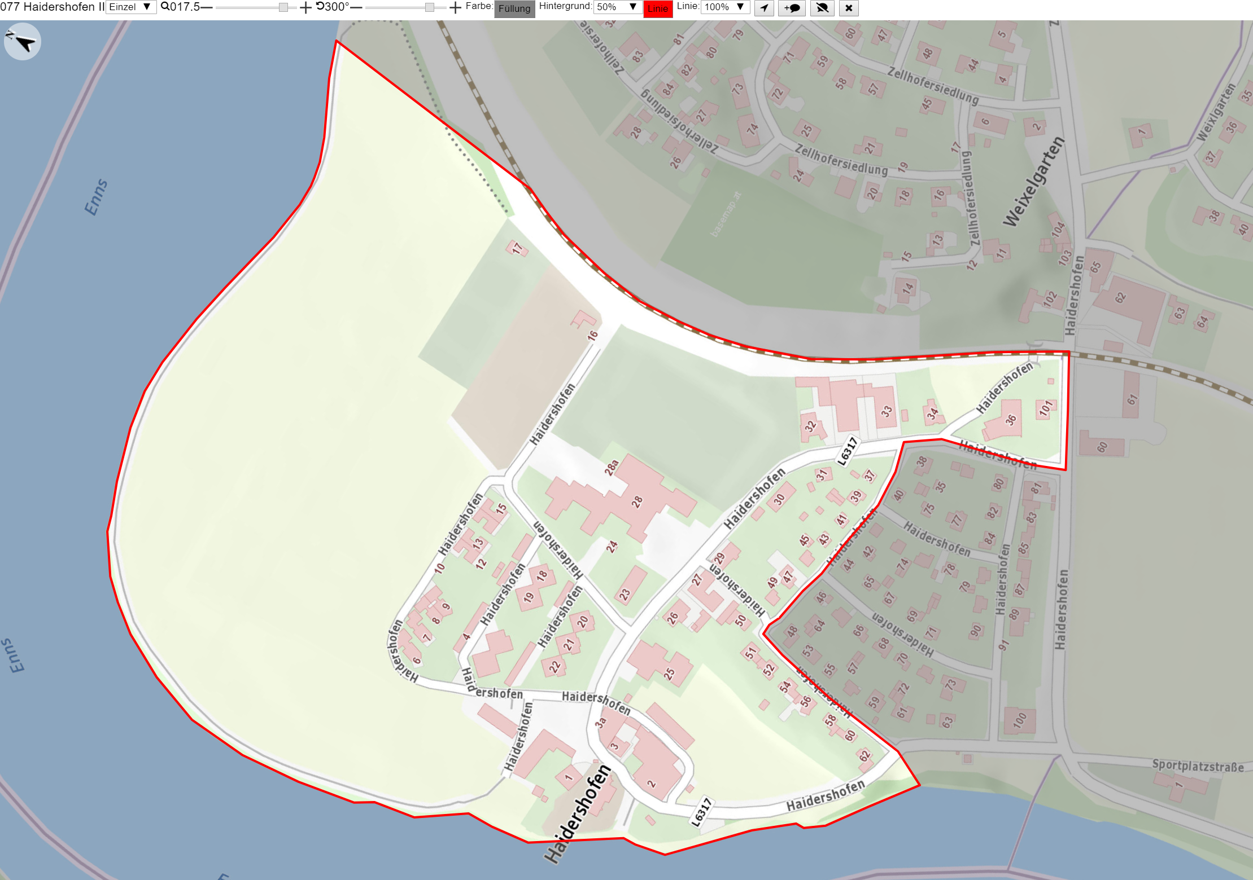The height and width of the screenshot is (880, 1253).
Task: Open the Hintergrund 50% dropdown
Action: click(x=617, y=7)
